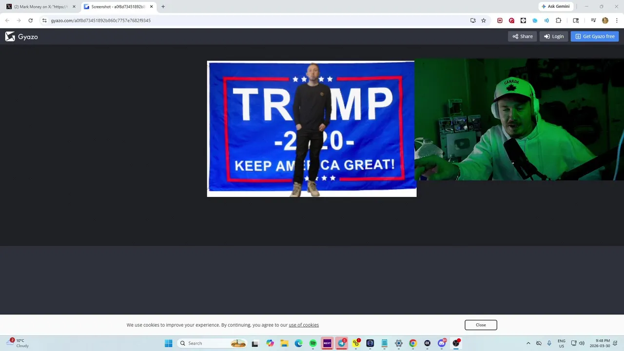Open the volume speaker tray icon
Screen dimensions: 624x351
pos(582,343)
